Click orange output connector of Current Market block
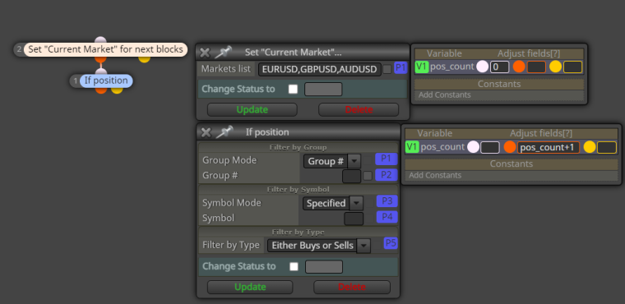This screenshot has height=304, width=625. 100,59
